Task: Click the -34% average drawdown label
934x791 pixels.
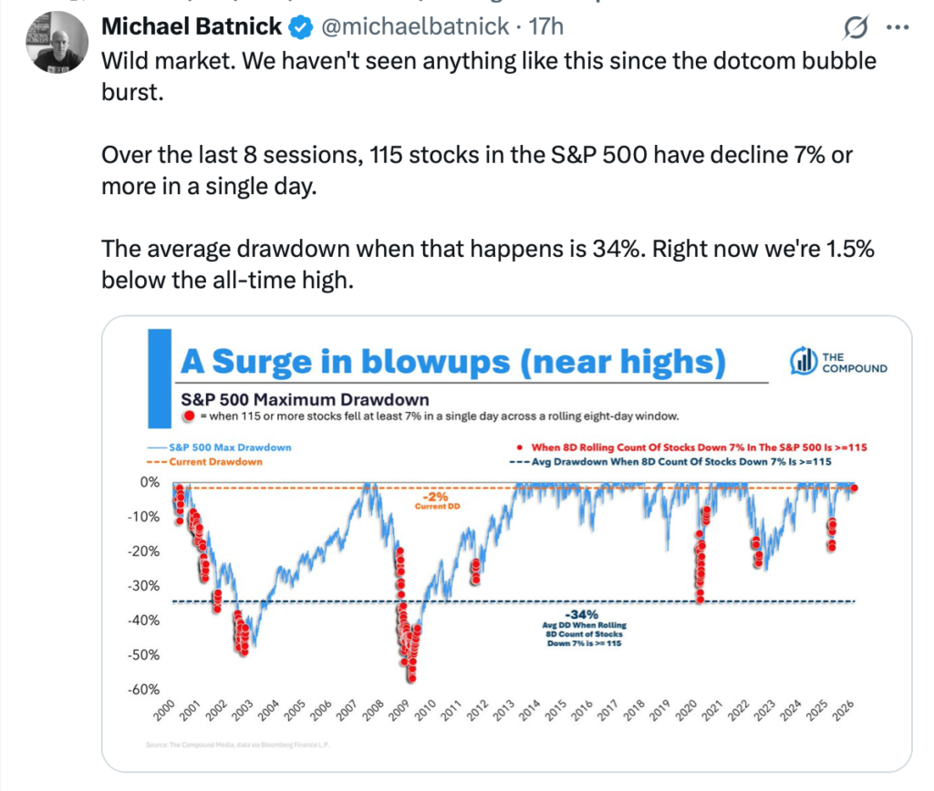Action: (582, 613)
